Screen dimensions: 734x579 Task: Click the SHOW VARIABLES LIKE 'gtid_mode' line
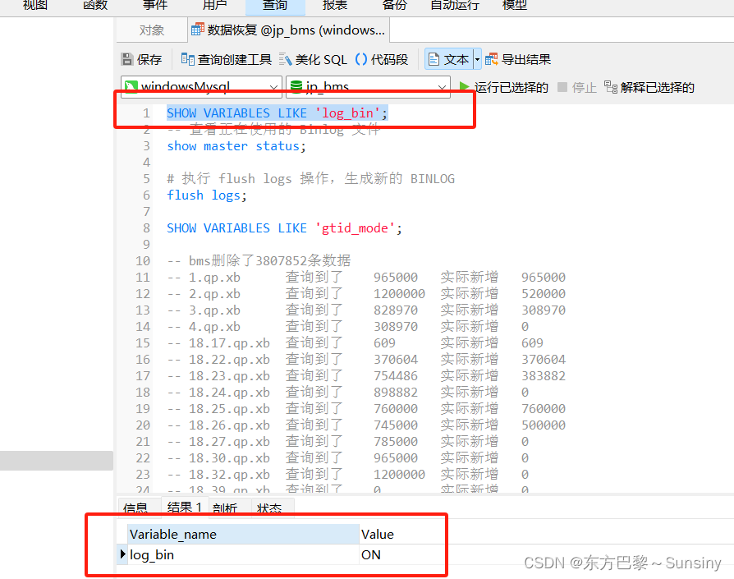tap(284, 228)
